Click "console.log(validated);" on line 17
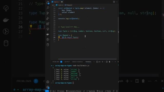The width and height of the screenshot is (164, 92). (x=69, y=19)
